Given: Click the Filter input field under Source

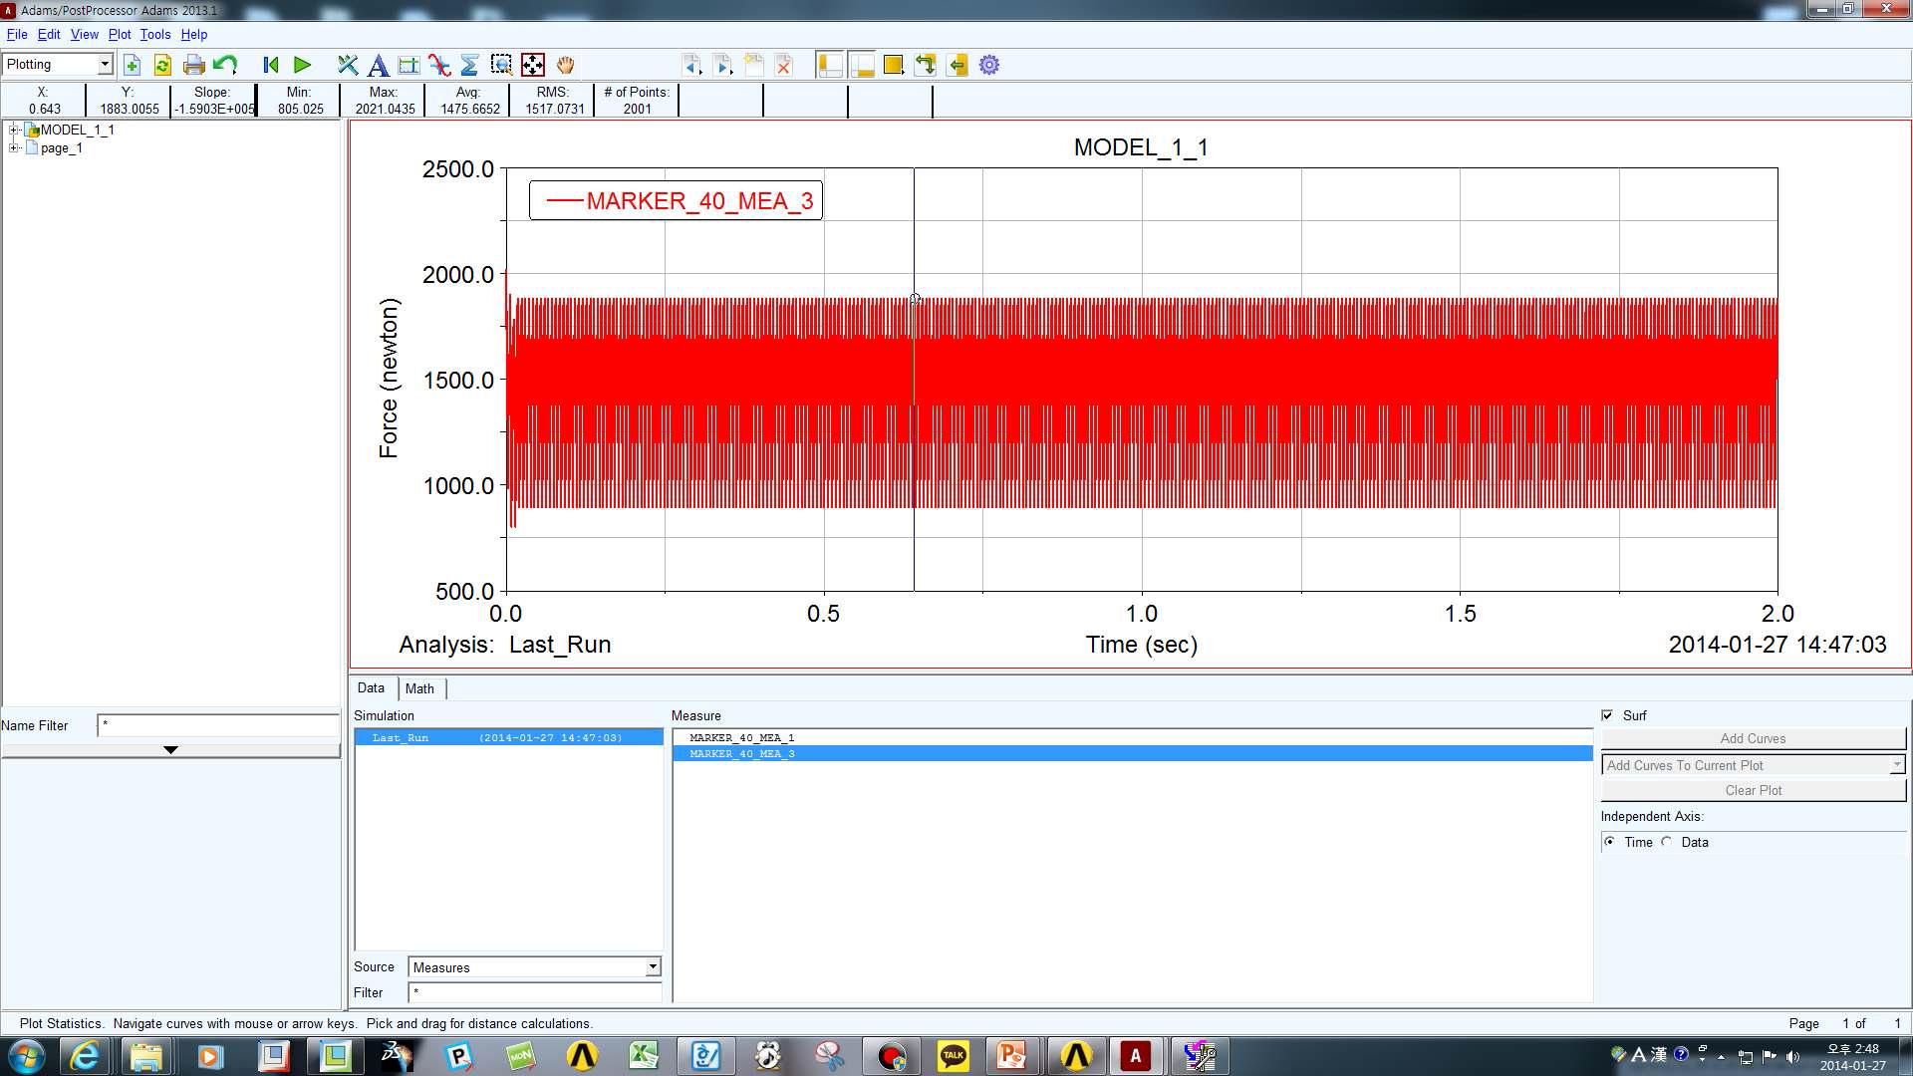Looking at the screenshot, I should (535, 992).
